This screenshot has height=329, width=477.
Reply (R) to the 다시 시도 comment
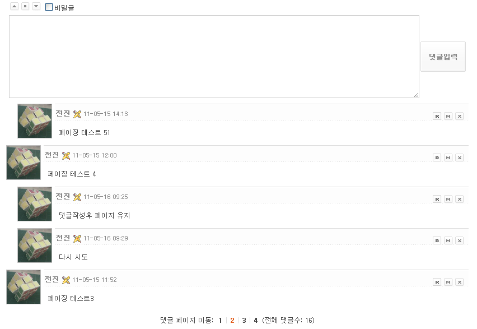[437, 240]
